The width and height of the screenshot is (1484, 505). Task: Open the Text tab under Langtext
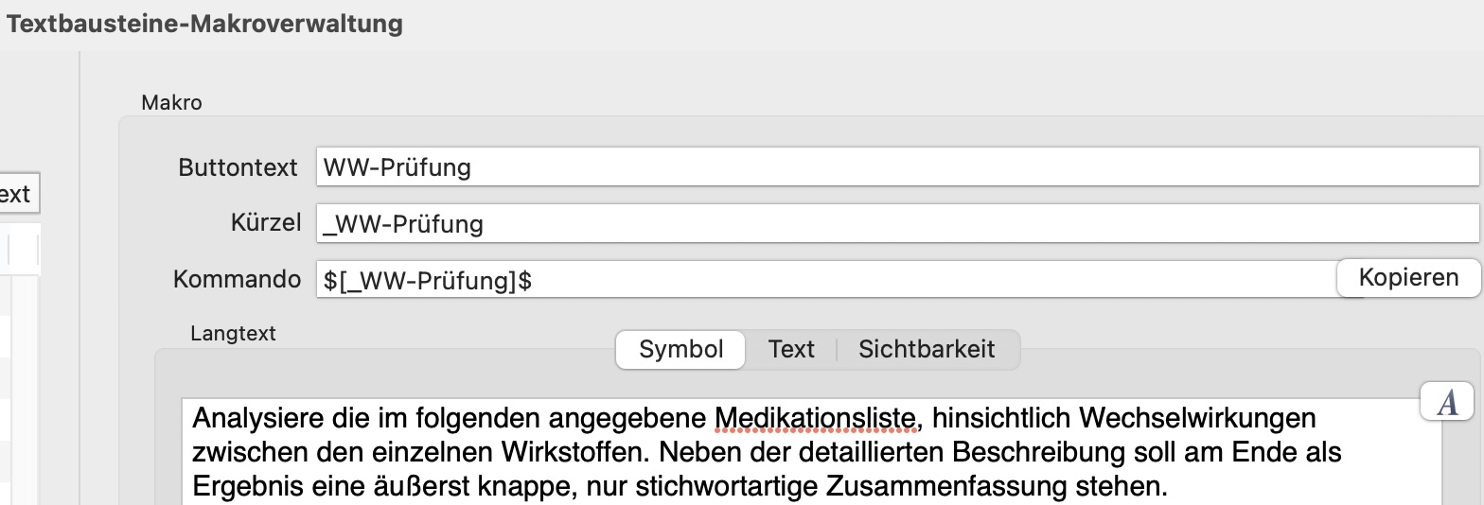click(x=791, y=349)
